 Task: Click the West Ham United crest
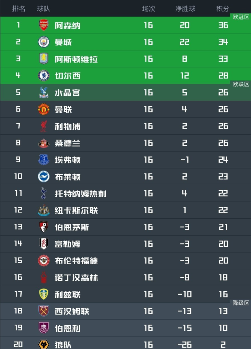(x=44, y=311)
